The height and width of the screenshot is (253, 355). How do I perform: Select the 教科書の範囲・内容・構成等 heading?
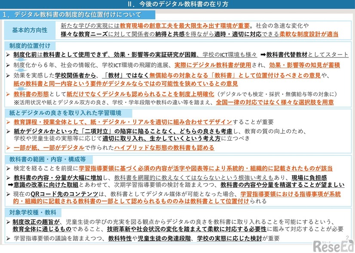[x=48, y=159]
